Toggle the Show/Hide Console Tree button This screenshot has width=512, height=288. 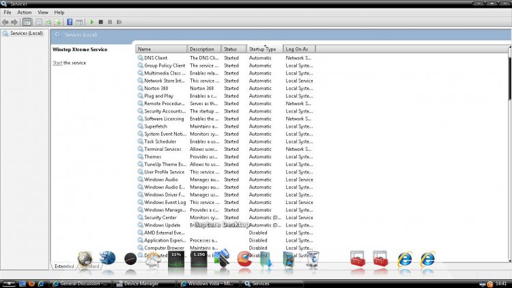[x=27, y=23]
